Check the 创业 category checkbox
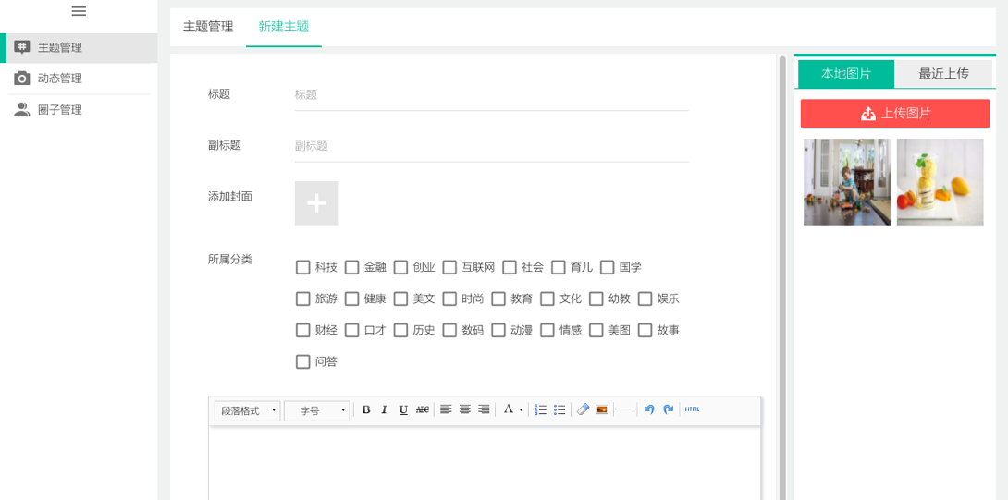The height and width of the screenshot is (500, 1008). 401,267
